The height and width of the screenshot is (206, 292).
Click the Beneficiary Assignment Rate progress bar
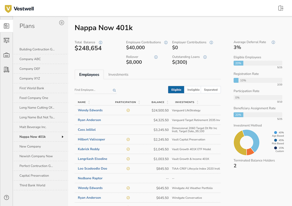[x=258, y=115]
